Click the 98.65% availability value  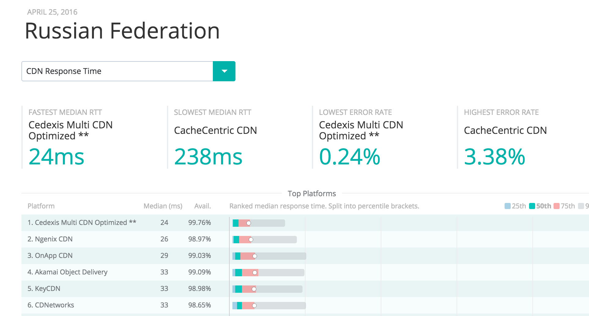click(x=200, y=305)
